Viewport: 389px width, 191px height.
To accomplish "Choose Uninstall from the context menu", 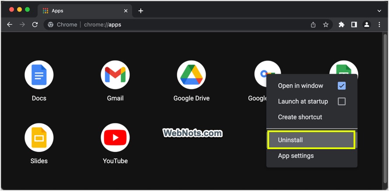I will pyautogui.click(x=312, y=140).
